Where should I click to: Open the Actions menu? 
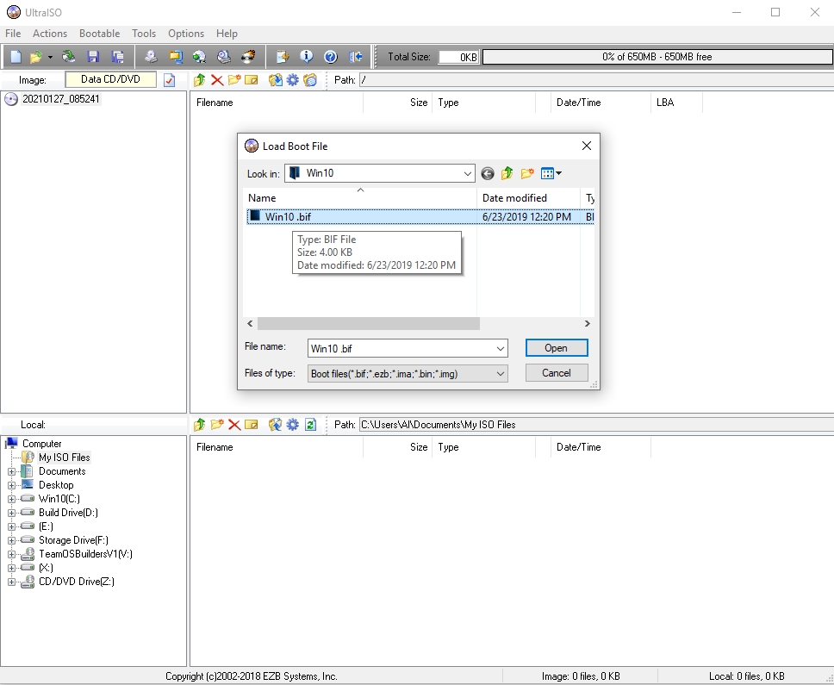point(50,34)
